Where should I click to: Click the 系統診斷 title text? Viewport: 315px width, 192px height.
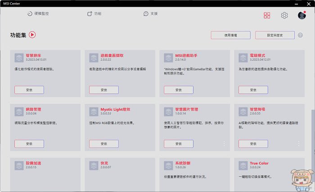click(183, 163)
